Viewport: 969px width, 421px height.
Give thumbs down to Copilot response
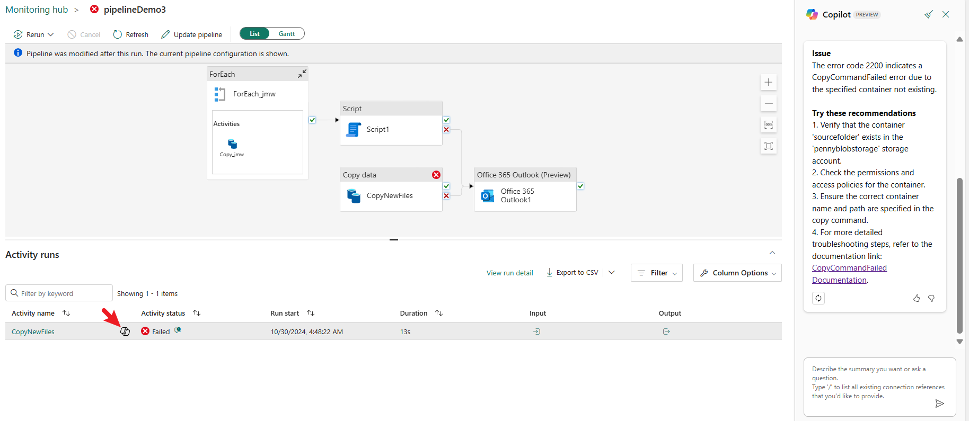pyautogui.click(x=931, y=298)
